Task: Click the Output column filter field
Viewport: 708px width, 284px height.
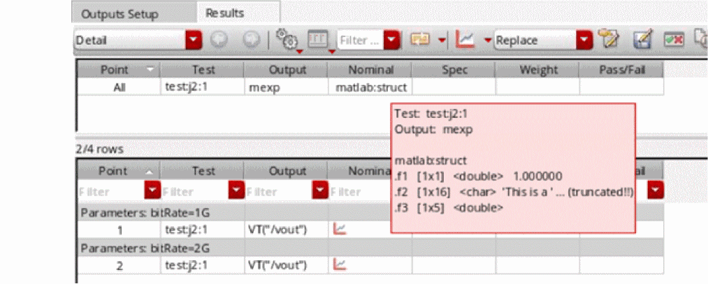Action: pos(279,192)
